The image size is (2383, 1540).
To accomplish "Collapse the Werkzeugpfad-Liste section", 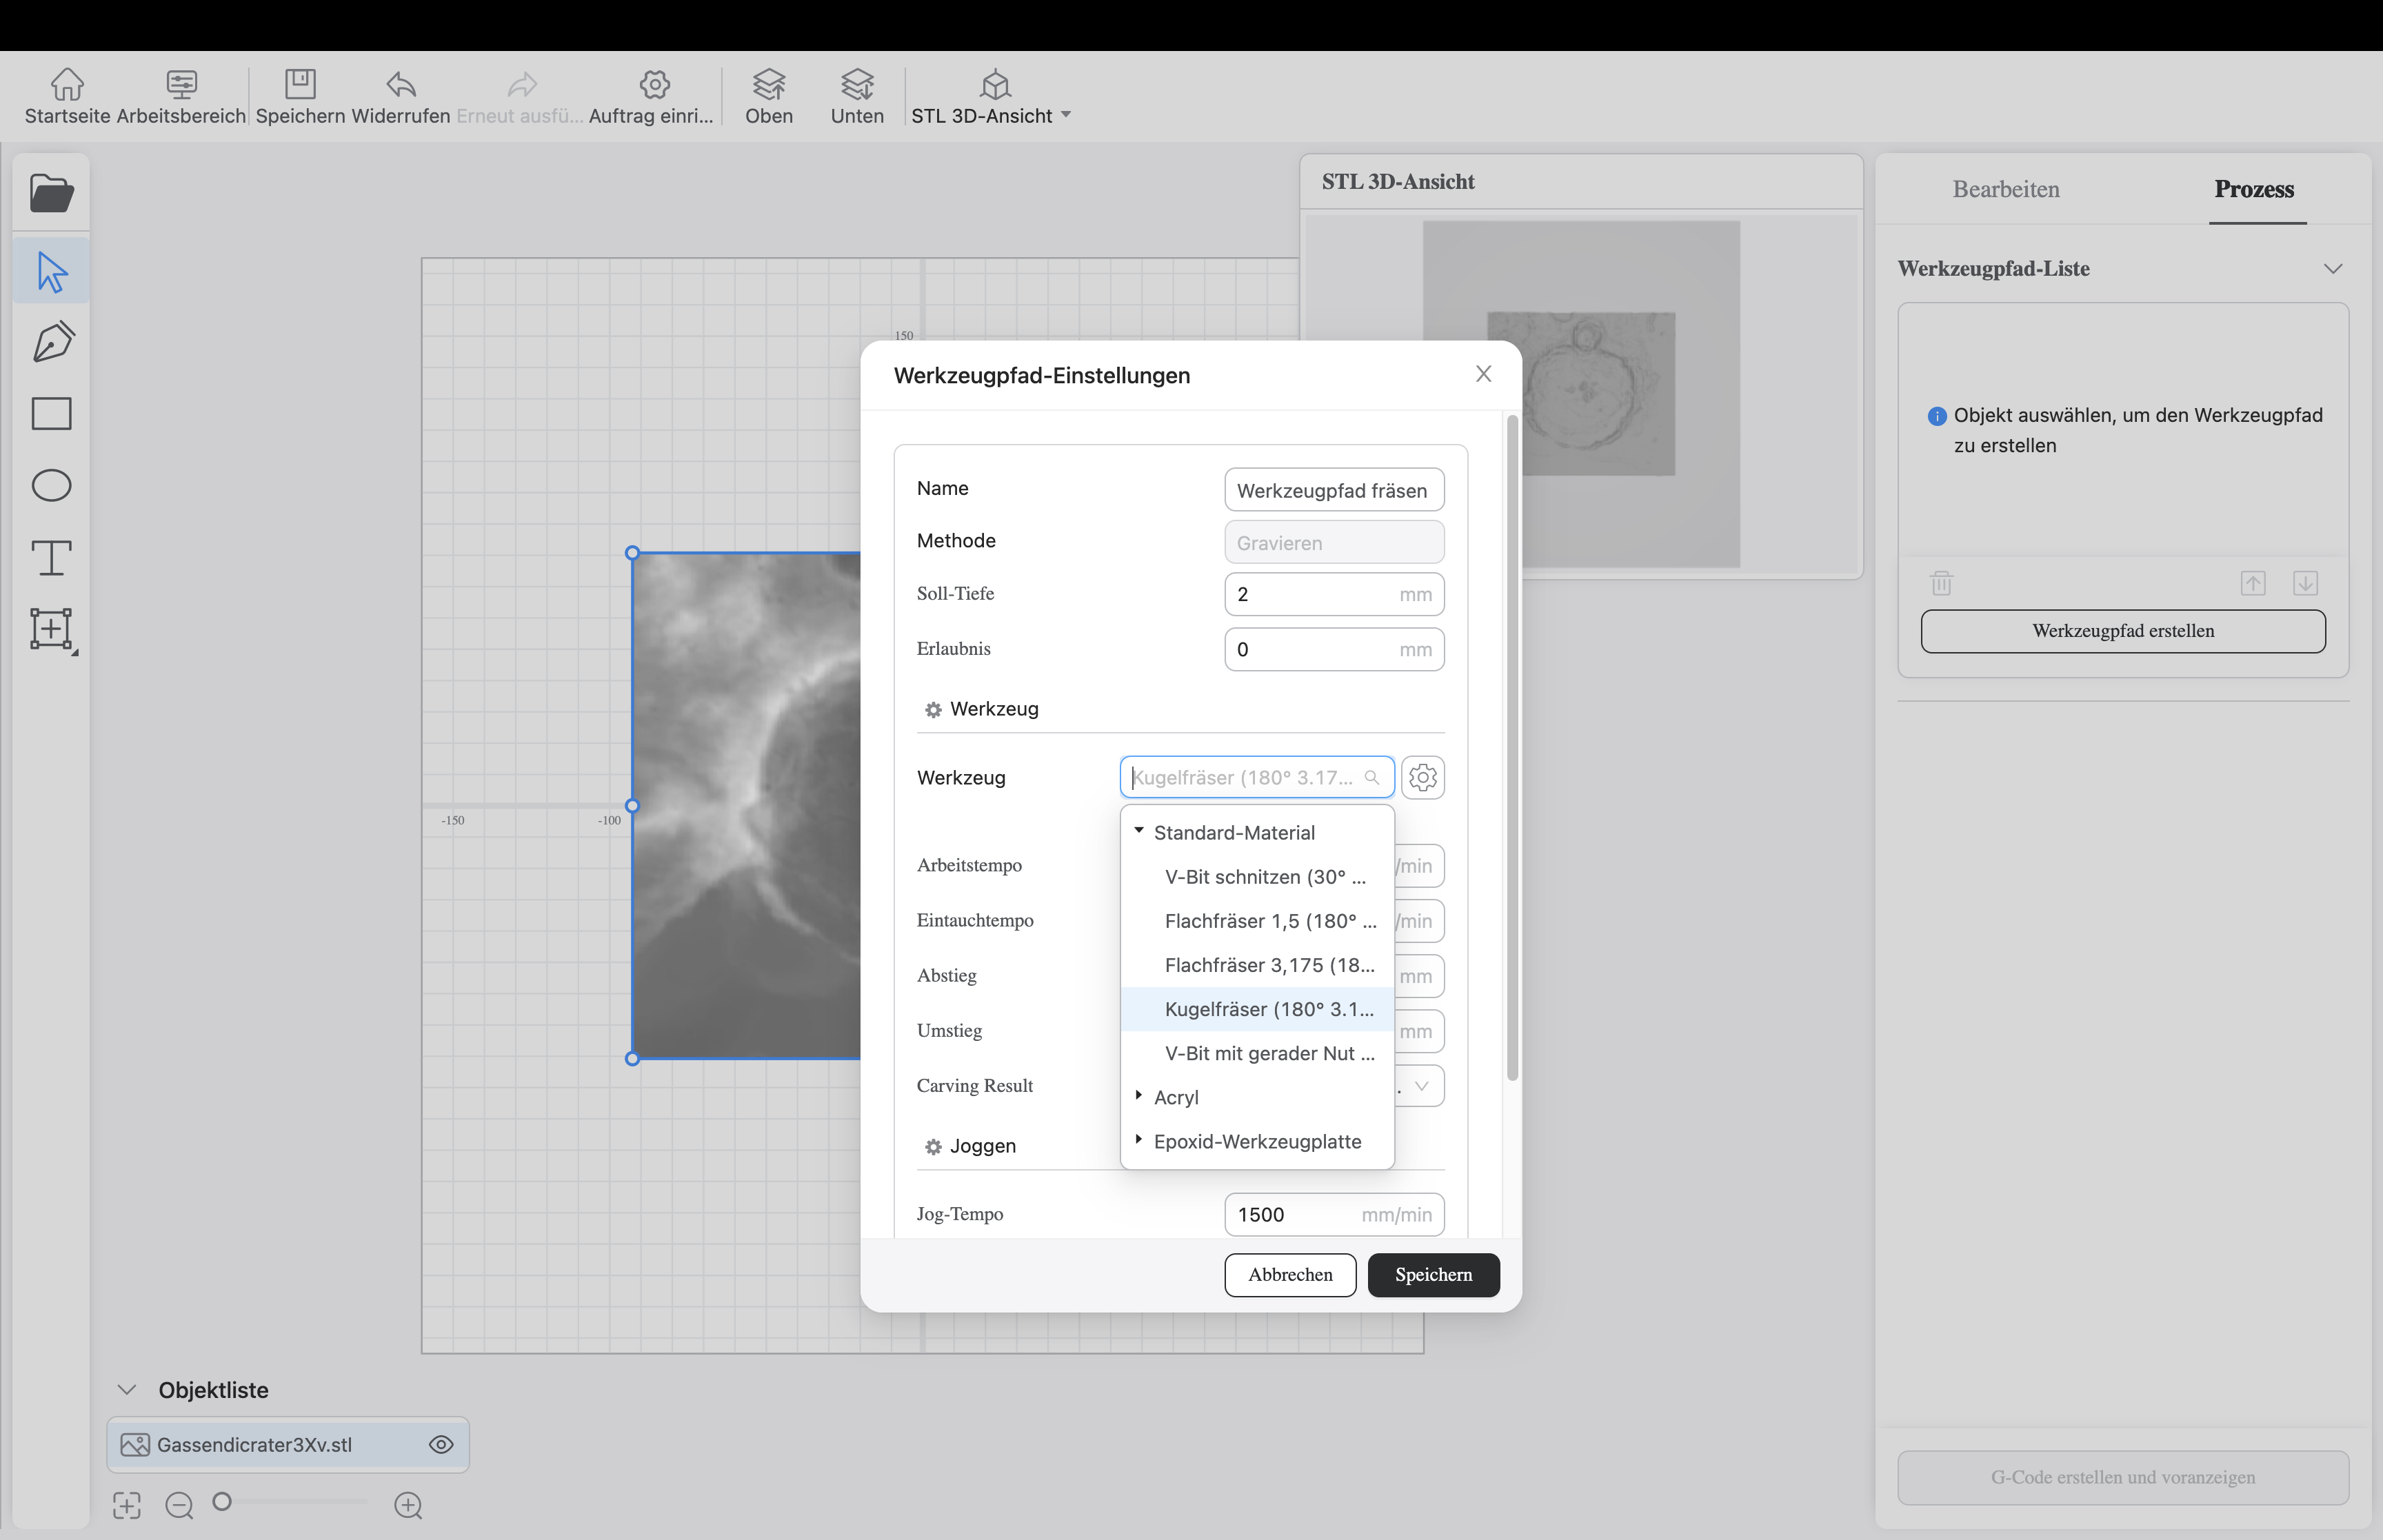I will click(x=2332, y=268).
